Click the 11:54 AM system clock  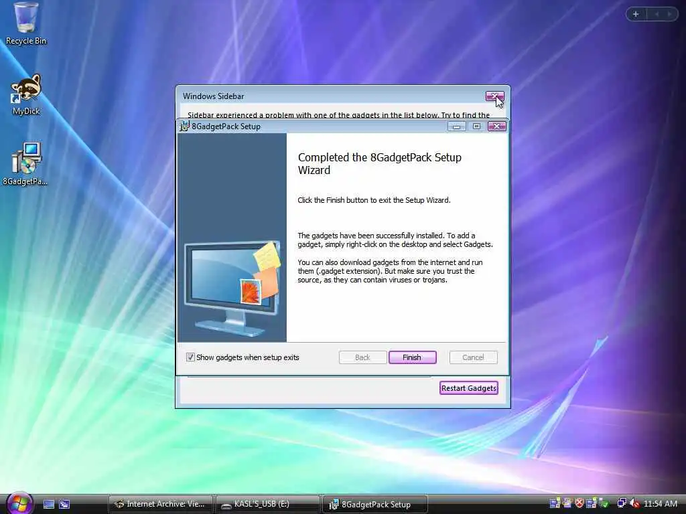pos(661,503)
